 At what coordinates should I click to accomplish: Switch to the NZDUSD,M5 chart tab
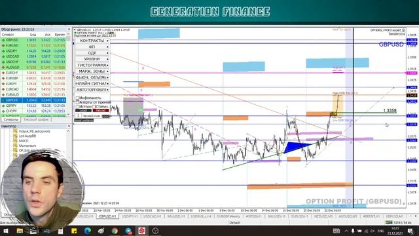coord(323,216)
